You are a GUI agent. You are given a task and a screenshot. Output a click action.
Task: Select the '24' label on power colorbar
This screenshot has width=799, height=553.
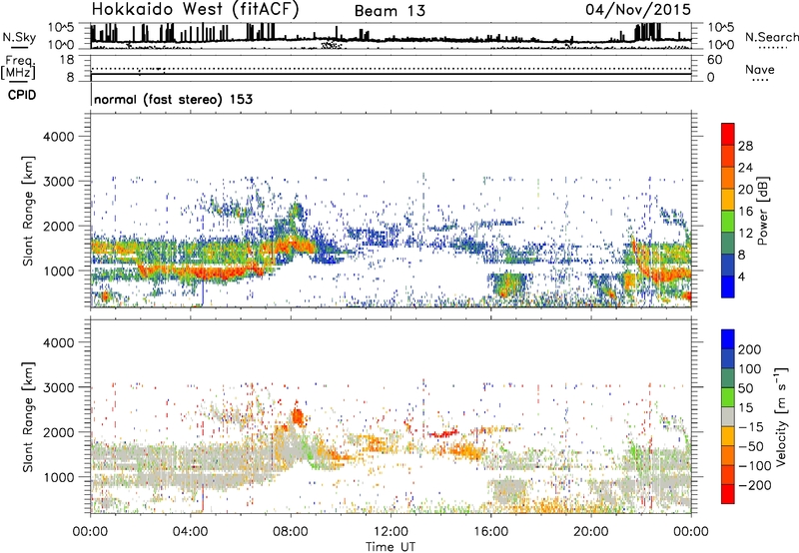745,168
